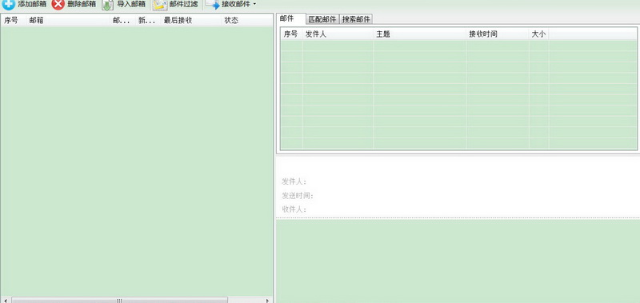
Task: Click the 邮件过滤 button label
Action: (184, 4)
